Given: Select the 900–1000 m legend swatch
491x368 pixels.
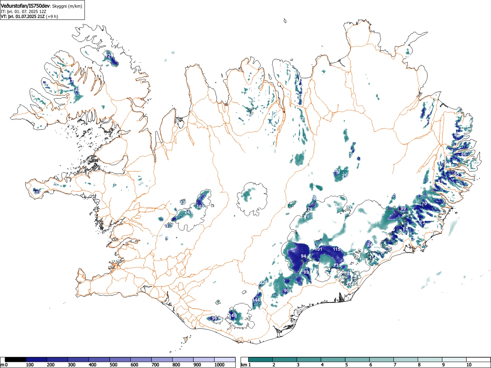Looking at the screenshot, I should [204, 360].
